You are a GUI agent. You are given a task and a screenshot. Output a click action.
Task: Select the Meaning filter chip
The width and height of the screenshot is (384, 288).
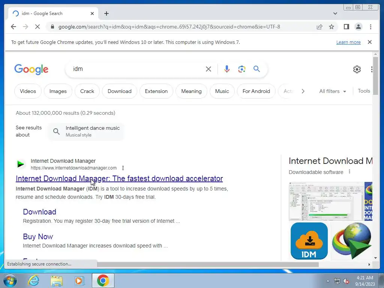191,91
